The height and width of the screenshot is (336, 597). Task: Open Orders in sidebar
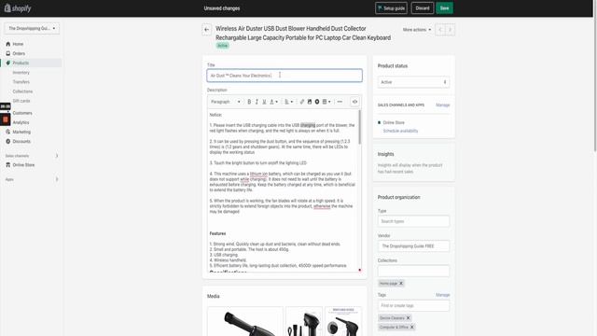pyautogui.click(x=19, y=54)
